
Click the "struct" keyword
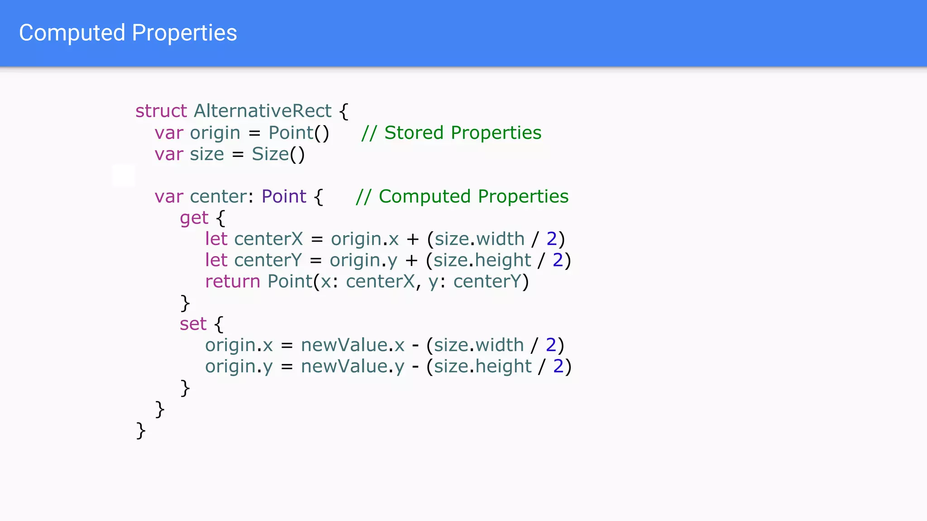tap(161, 111)
